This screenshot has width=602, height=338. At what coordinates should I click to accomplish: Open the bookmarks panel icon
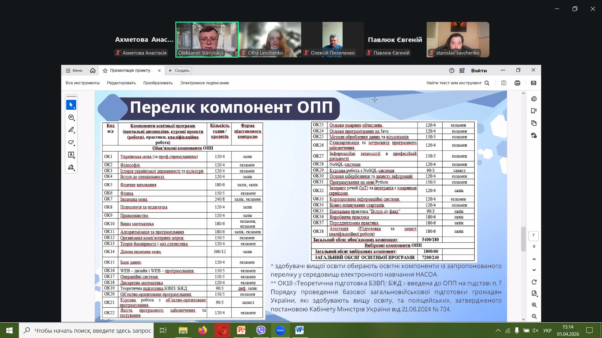(534, 111)
